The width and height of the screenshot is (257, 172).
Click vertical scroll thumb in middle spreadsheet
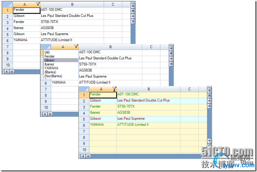coord(171,64)
